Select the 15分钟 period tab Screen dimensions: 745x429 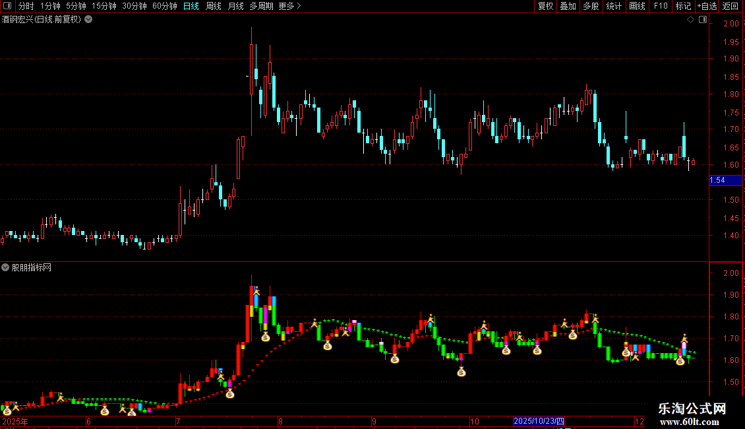[x=104, y=6]
